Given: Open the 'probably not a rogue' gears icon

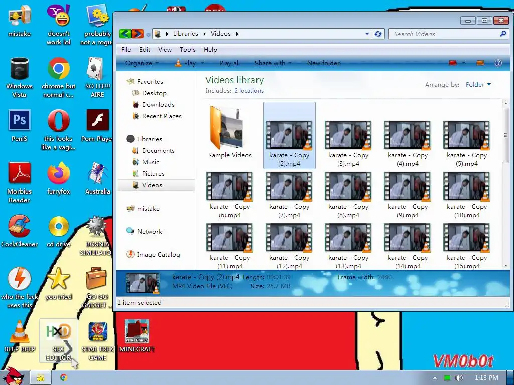Looking at the screenshot, I should 97,25.
